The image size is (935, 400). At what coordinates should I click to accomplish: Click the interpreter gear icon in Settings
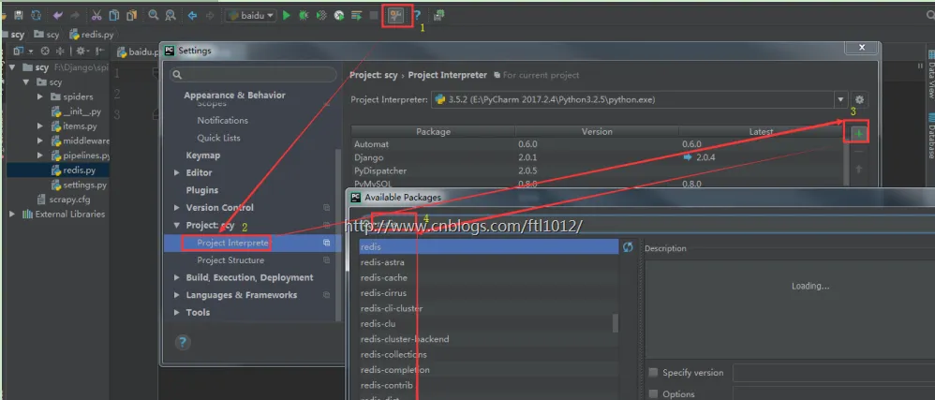tap(859, 99)
